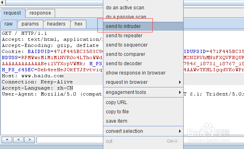Expand 'convert selection' submenu arrow
Screen dimensions: 244x149
tap(180, 131)
